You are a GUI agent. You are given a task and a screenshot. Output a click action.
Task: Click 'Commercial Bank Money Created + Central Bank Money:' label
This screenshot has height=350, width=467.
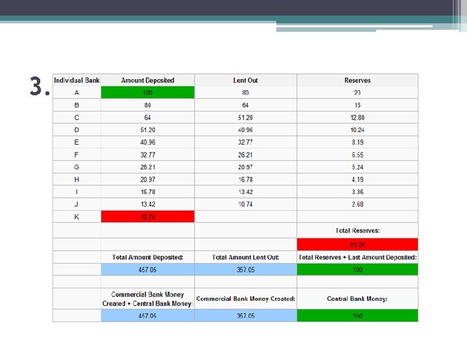pos(148,299)
